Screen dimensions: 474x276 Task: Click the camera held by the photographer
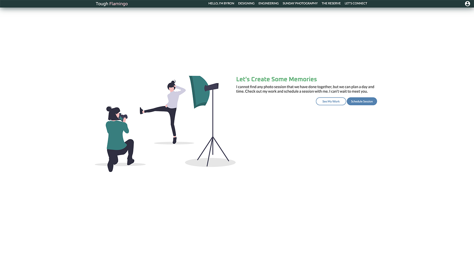123,117
